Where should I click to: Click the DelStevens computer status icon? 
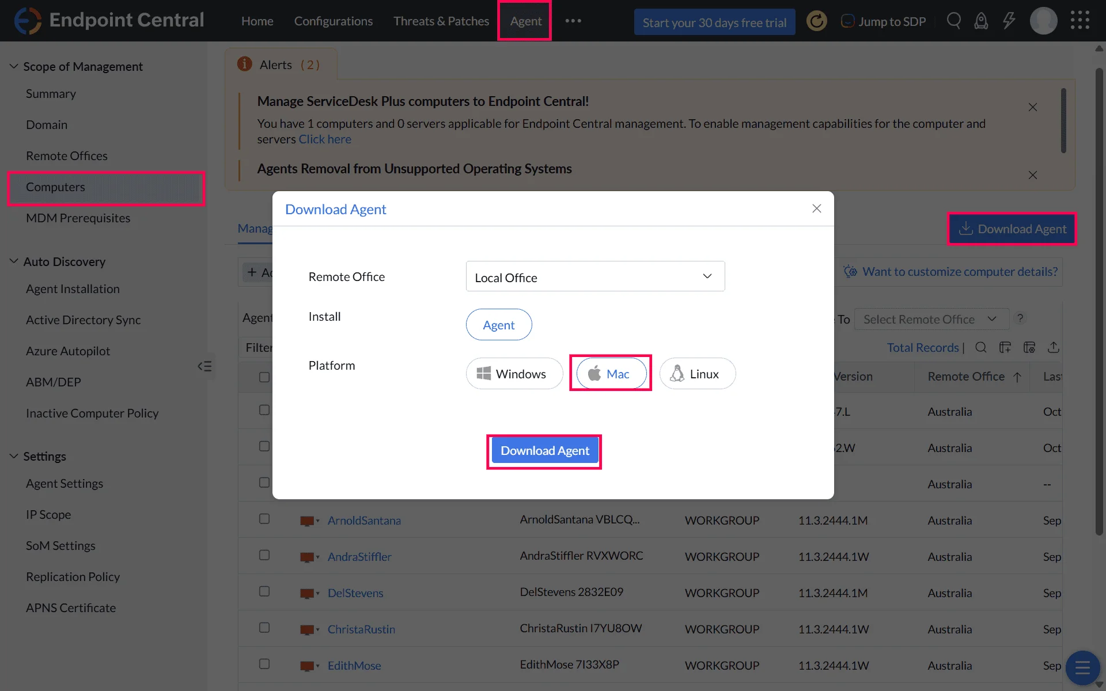(308, 594)
